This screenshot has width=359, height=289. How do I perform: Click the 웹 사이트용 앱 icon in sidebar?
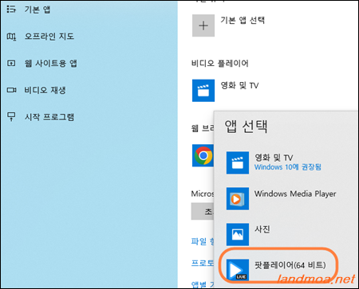point(11,64)
